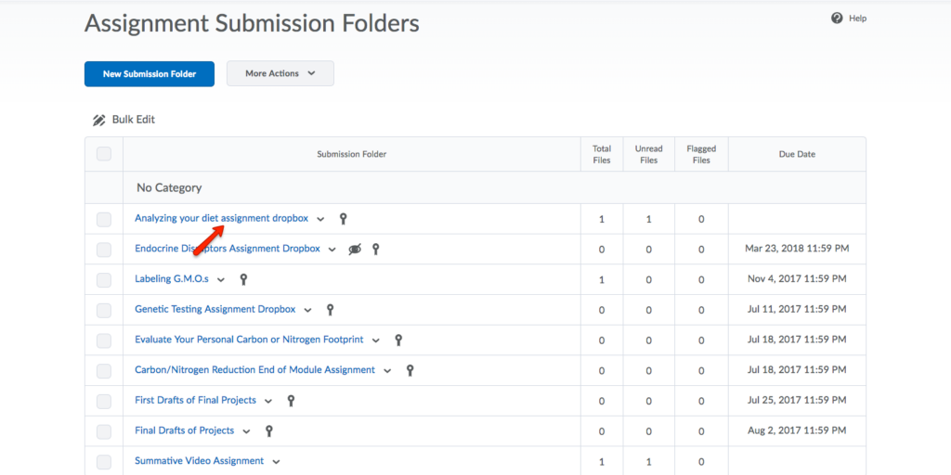Open the More Actions dropdown

click(280, 73)
